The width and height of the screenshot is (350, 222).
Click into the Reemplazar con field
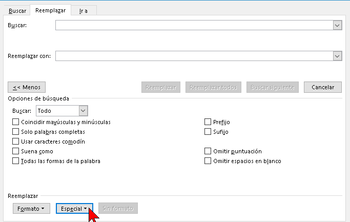pyautogui.click(x=194, y=56)
